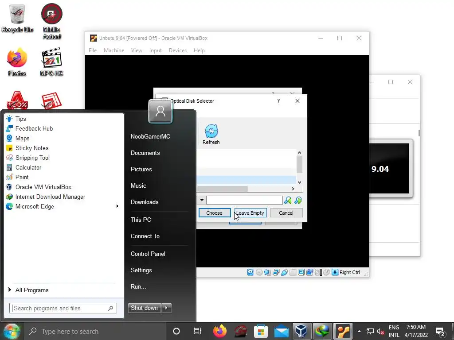454x340 pixels.
Task: Open the Help menu in VM window
Action: pos(199,50)
